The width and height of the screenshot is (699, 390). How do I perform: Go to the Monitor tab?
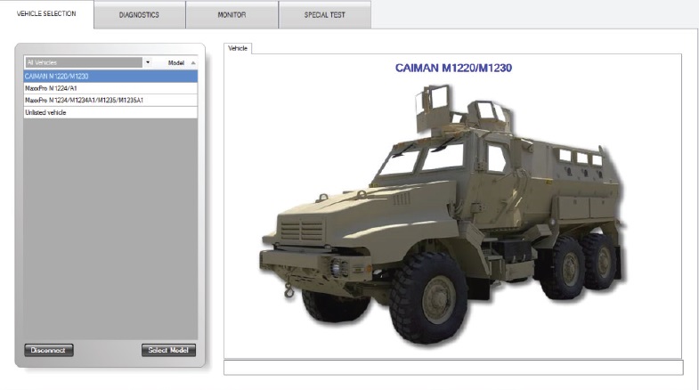(x=232, y=15)
